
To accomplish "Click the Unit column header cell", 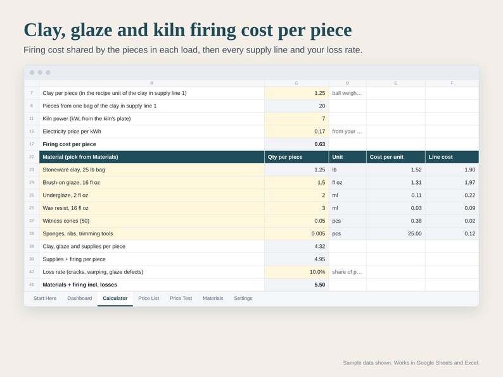I will tap(347, 157).
